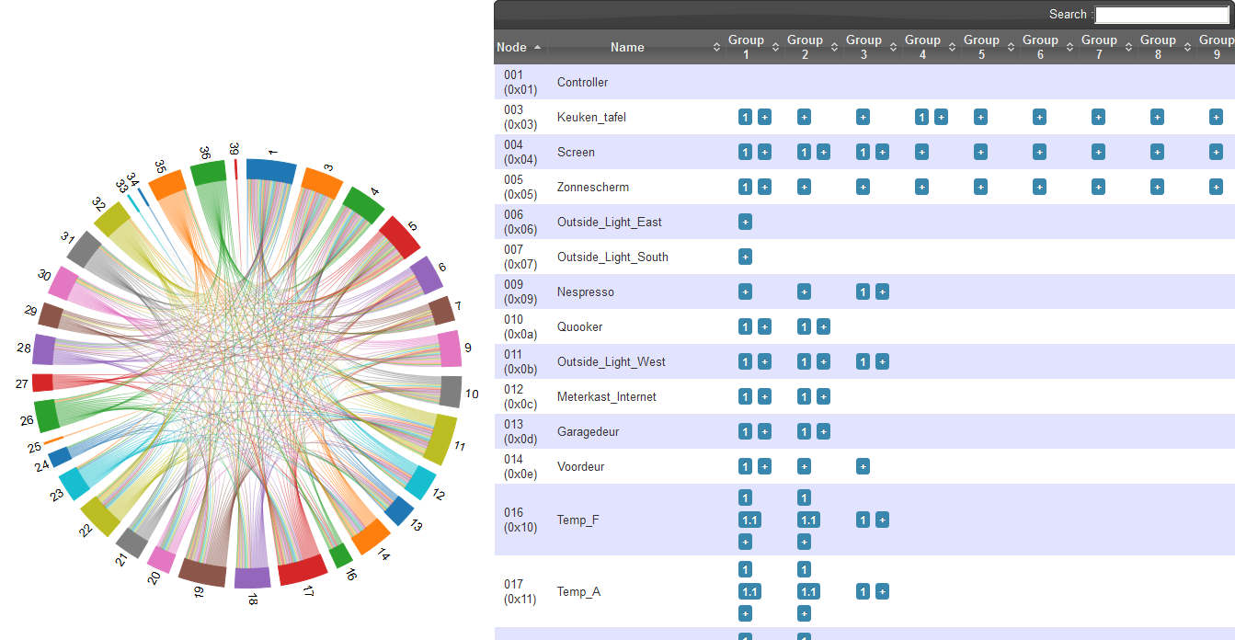Select orange arc of node 35 in chord diagram
This screenshot has width=1235, height=640.
(167, 184)
